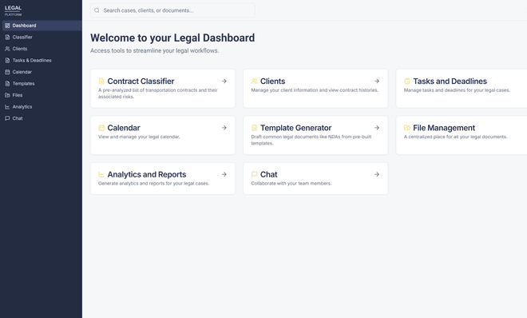Click the arrow on Calendar card
This screenshot has width=527, height=318.
point(224,128)
